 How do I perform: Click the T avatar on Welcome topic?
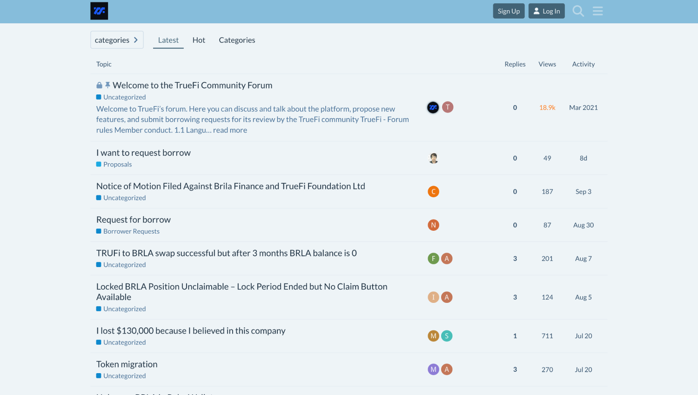(448, 107)
